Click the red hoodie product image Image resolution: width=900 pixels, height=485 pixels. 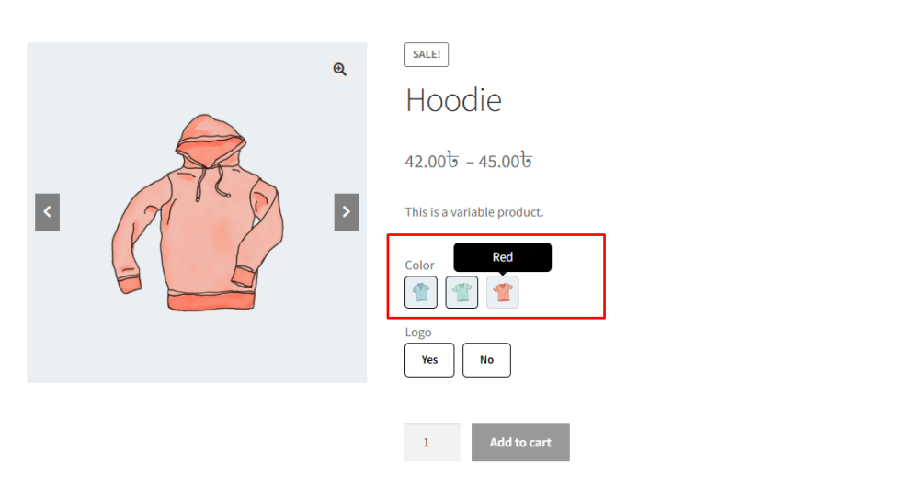point(198,213)
